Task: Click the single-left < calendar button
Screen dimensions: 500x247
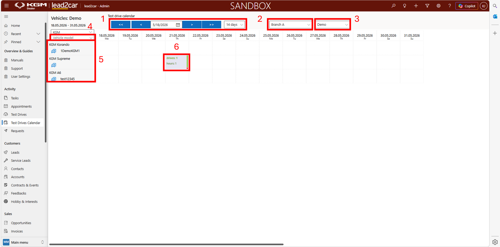Action: (x=141, y=25)
